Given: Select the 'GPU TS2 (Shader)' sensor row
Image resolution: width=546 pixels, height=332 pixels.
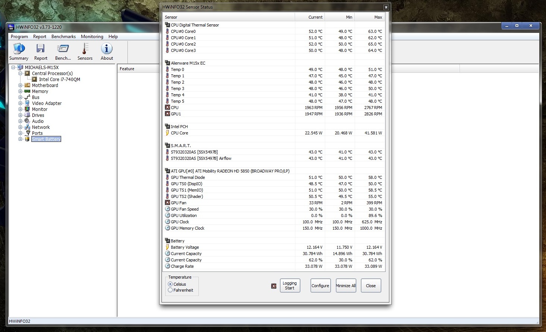Looking at the screenshot, I should pos(274,196).
